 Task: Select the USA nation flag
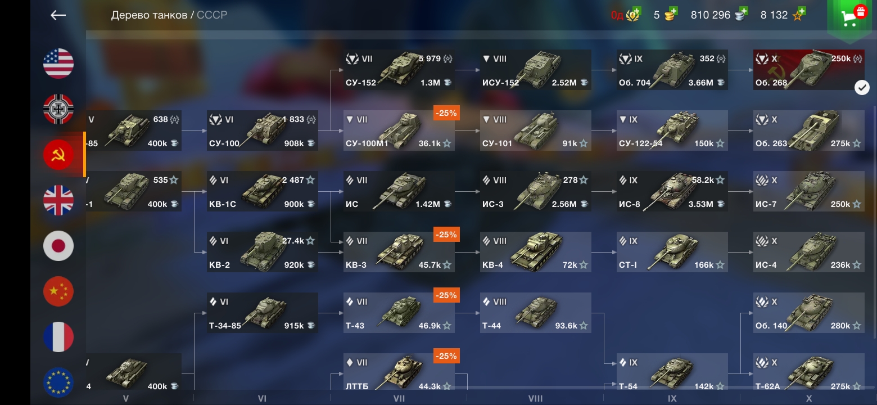tap(58, 64)
